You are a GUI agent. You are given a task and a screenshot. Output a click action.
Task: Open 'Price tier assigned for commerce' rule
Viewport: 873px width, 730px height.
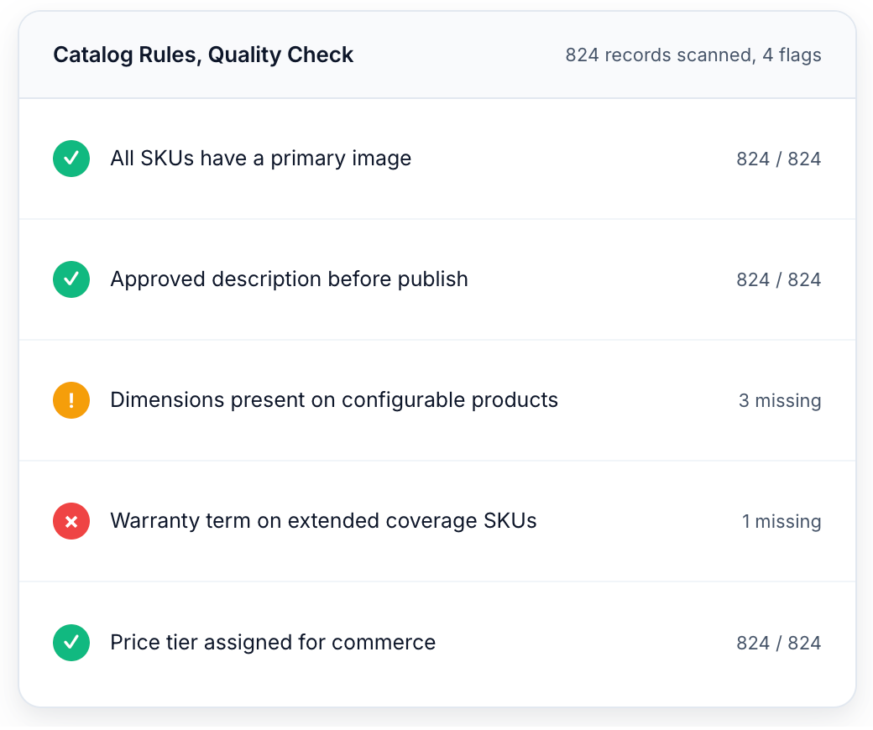(x=273, y=643)
